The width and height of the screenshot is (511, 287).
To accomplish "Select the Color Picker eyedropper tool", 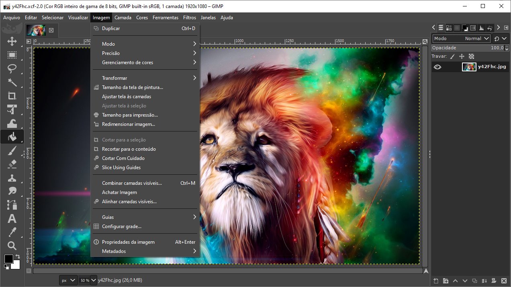I will (12, 232).
